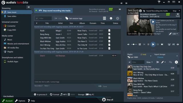This screenshot has width=183, height=103.
Task: Stop sound recording into tracks
Action: pyautogui.click(x=53, y=11)
